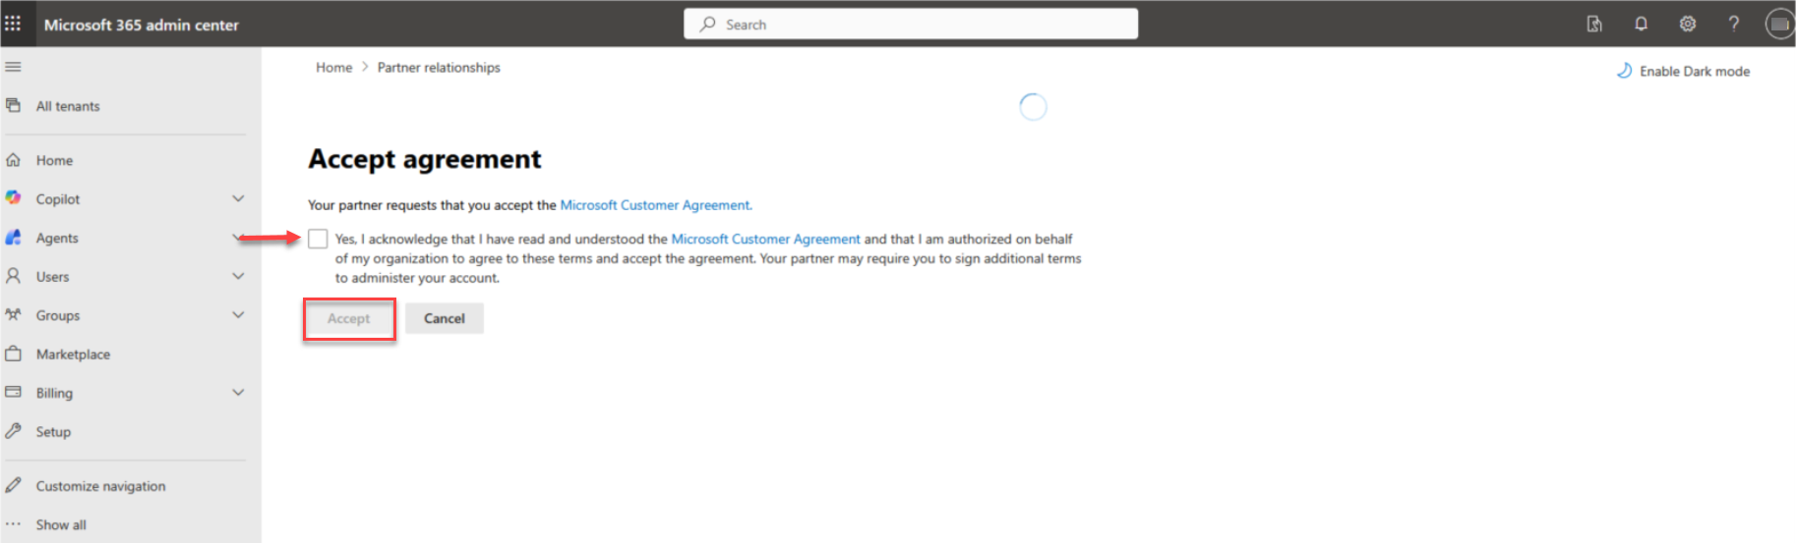1797x543 pixels.
Task: Click the Show all ellipsis icon
Action: click(x=13, y=524)
